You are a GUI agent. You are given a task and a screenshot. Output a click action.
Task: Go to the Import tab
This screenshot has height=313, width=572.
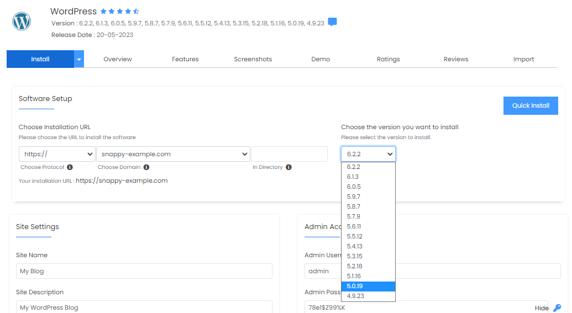523,59
